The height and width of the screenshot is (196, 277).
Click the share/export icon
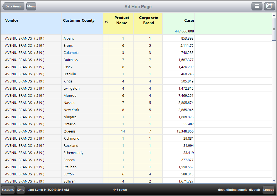point(269,6)
